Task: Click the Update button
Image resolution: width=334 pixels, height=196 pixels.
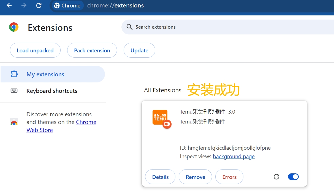Action: point(139,50)
